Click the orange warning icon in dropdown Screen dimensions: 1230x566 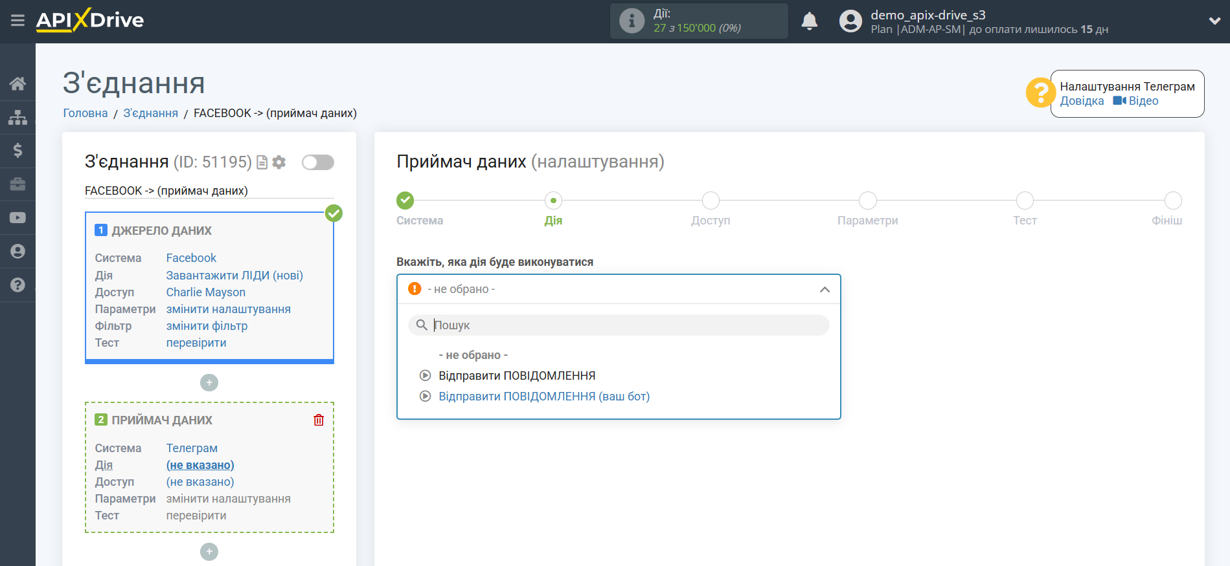[x=415, y=288]
